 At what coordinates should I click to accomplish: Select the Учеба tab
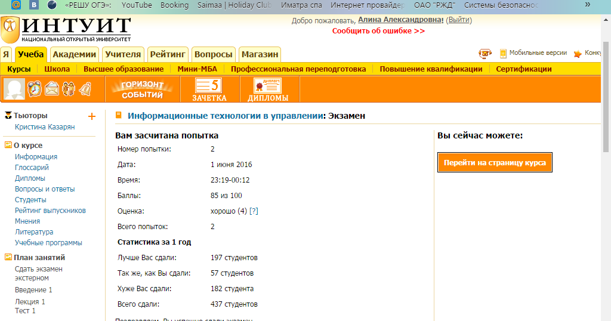tap(31, 54)
